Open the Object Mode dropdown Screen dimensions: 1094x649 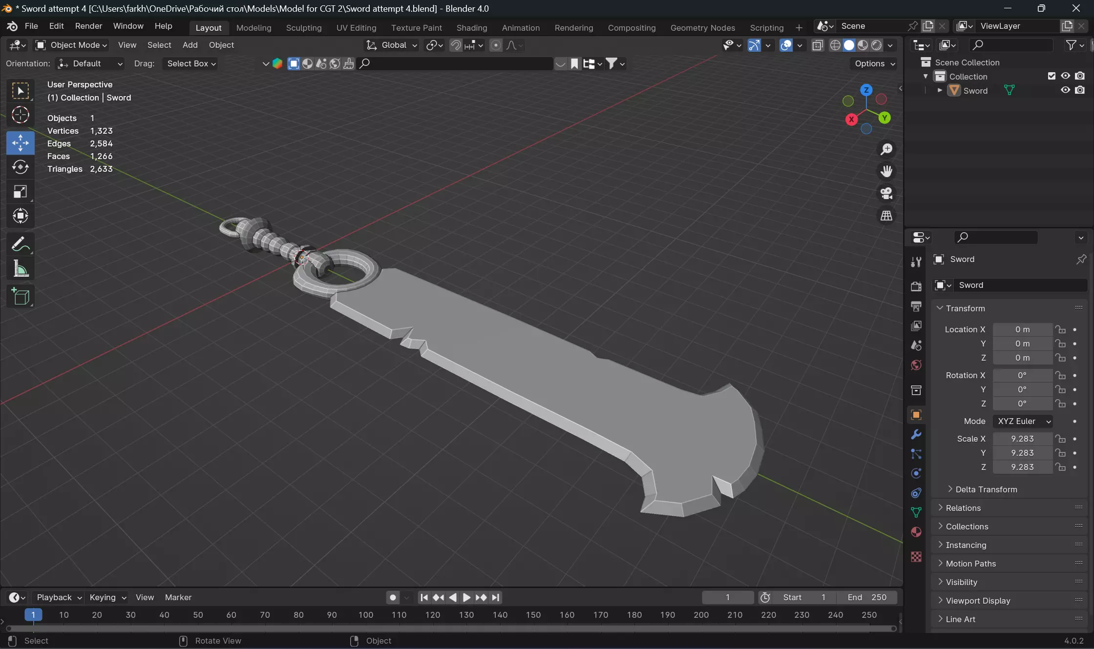point(71,45)
